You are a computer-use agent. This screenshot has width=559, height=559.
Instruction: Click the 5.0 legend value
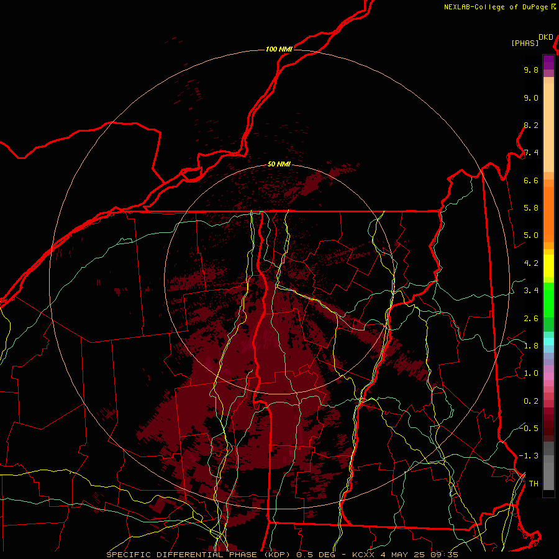point(531,235)
